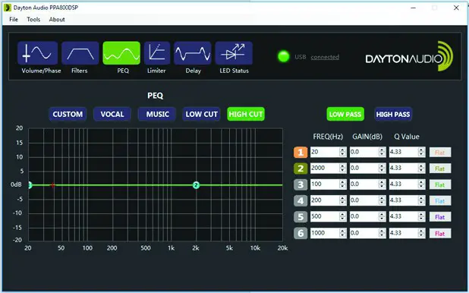Click the Q Value column header
The image size is (469, 293).
click(x=407, y=137)
